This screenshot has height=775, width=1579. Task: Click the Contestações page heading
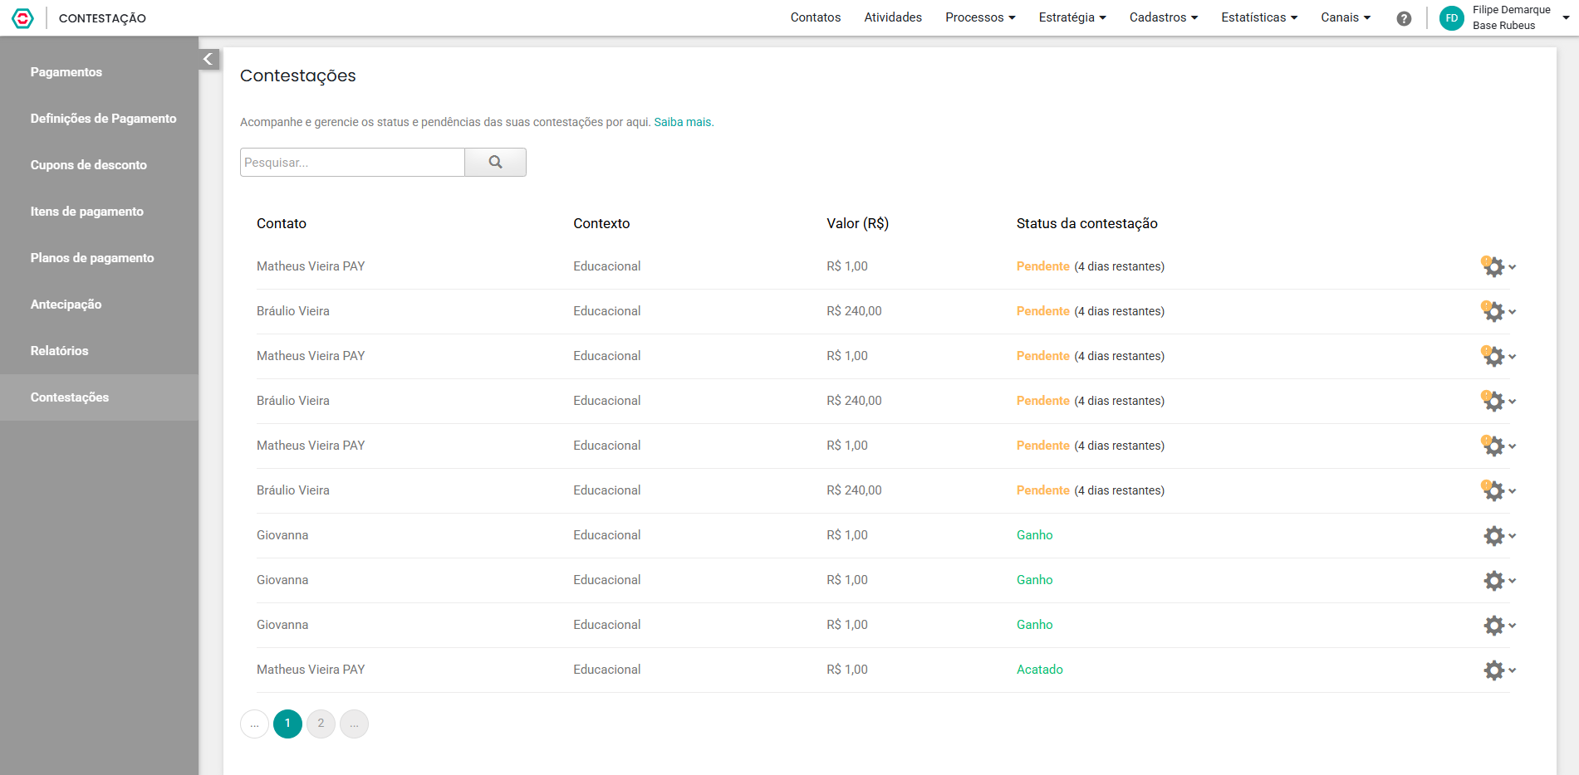[x=298, y=76]
